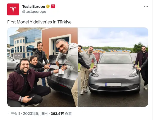Click the blurred front license plate in the right photo
The image size is (157, 120).
click(x=113, y=84)
